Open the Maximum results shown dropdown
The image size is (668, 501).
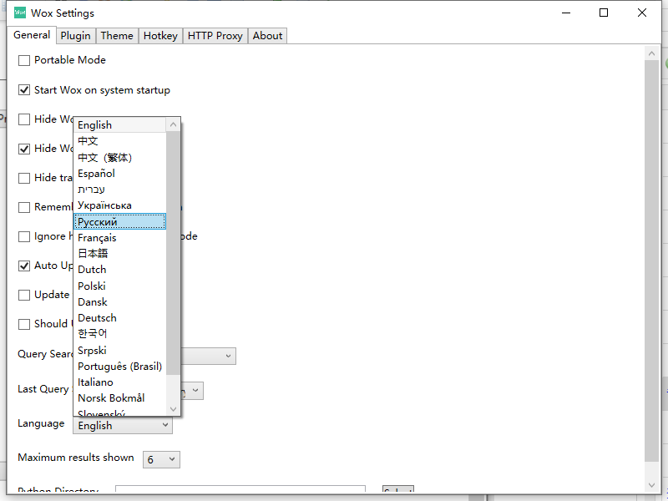(x=162, y=459)
